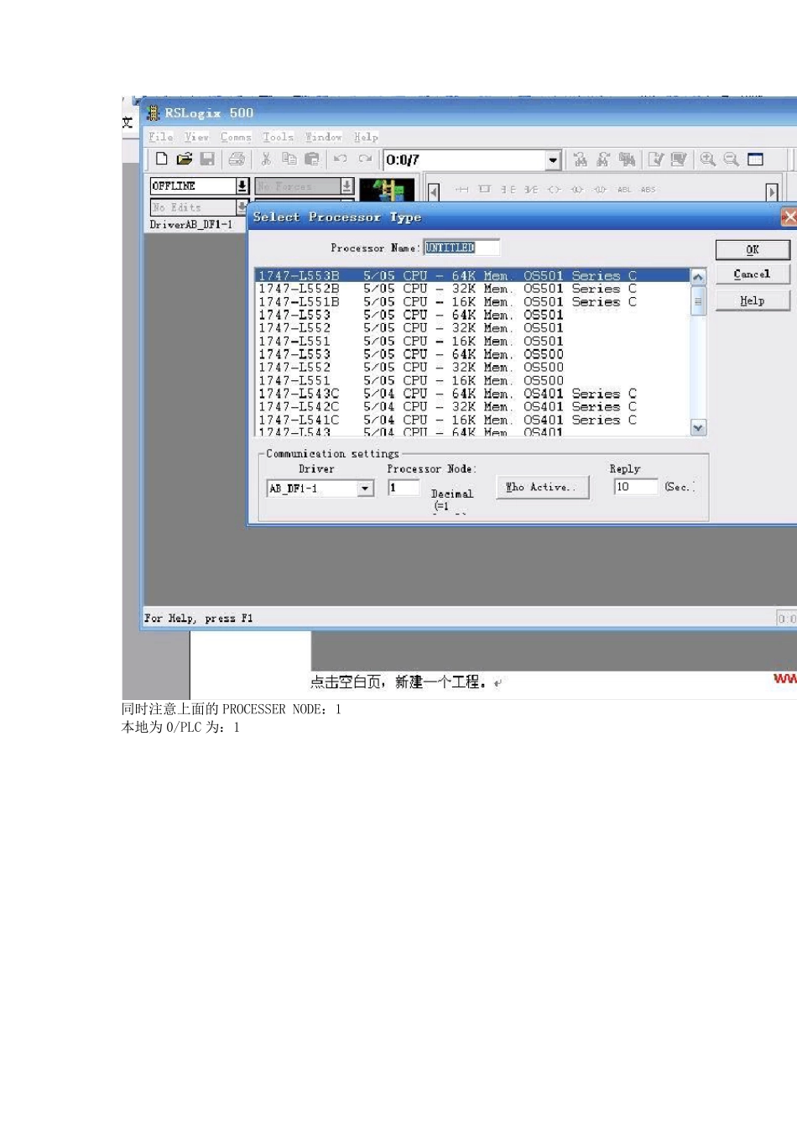Select 1747-L553 5/05 64K OS500 row

471,354
